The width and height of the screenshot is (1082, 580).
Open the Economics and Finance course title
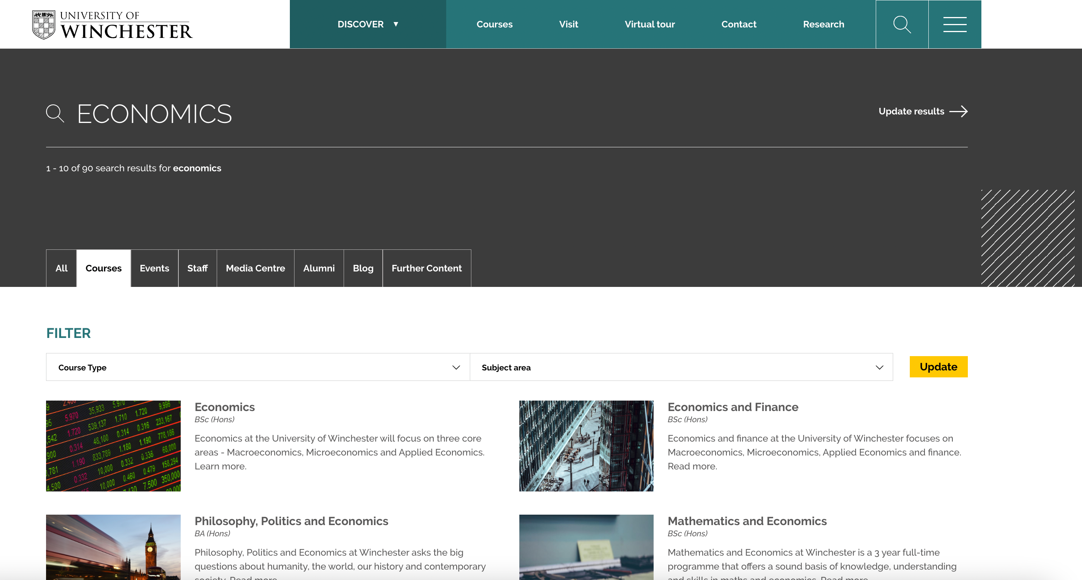pyautogui.click(x=733, y=407)
